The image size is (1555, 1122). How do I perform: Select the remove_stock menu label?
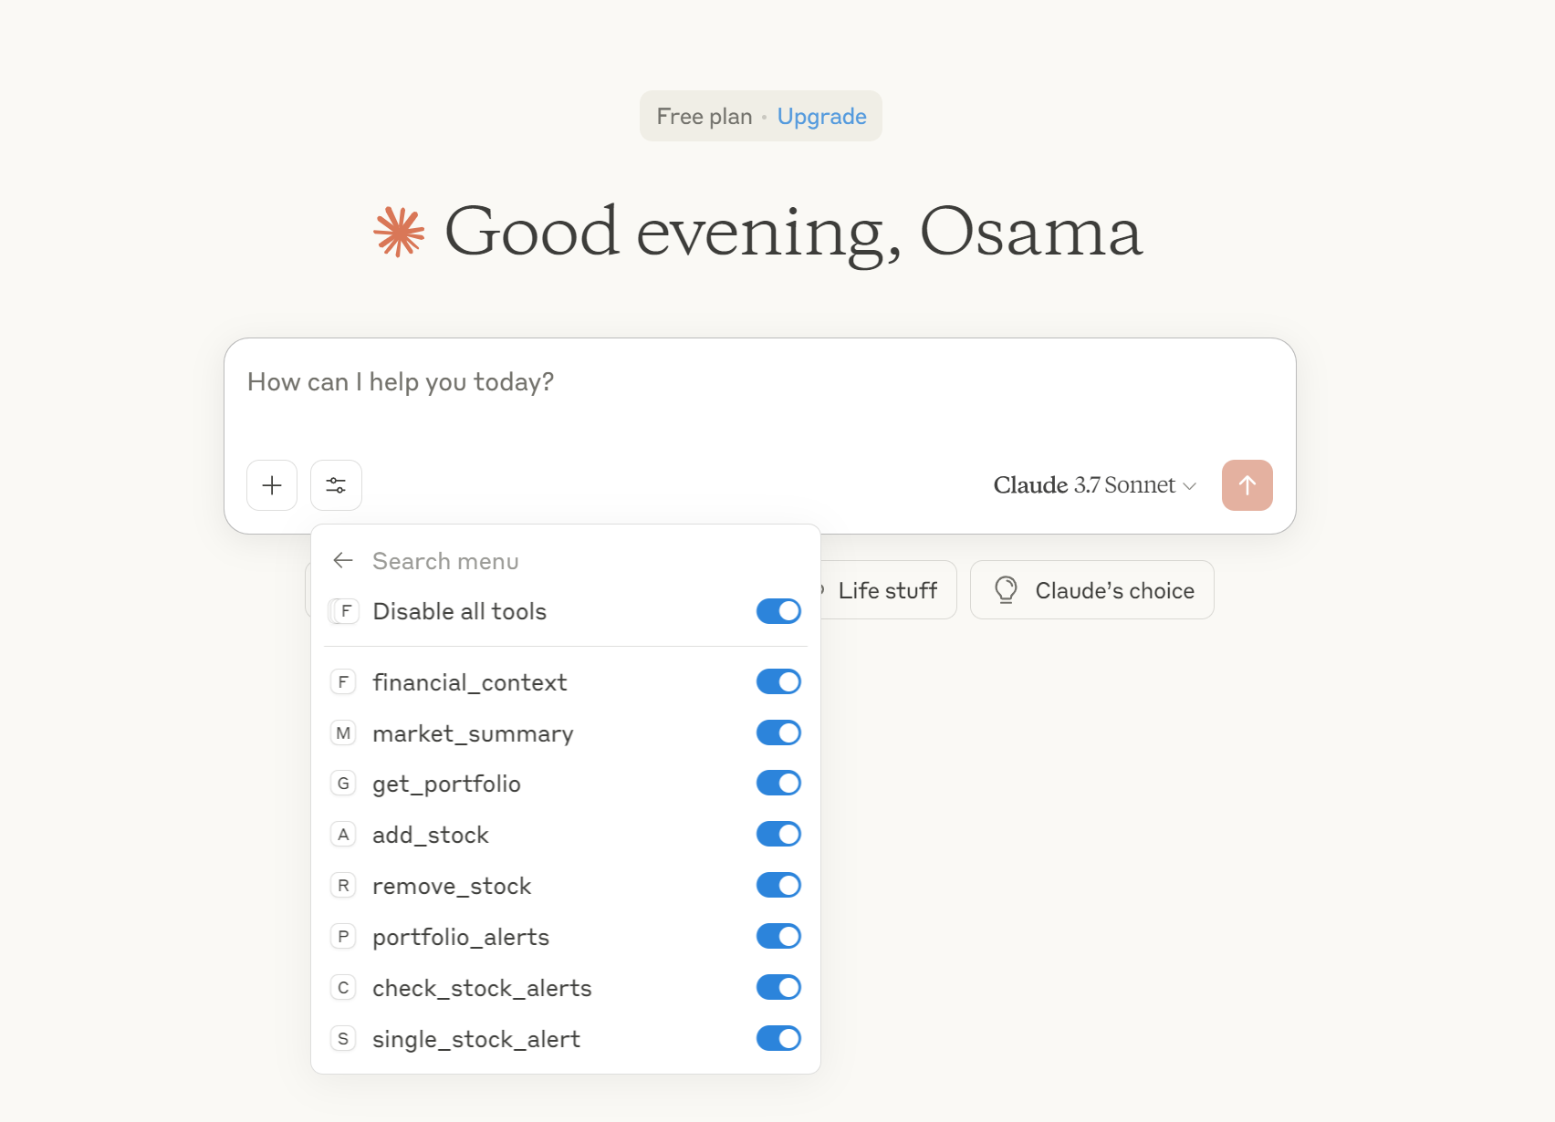tap(452, 886)
